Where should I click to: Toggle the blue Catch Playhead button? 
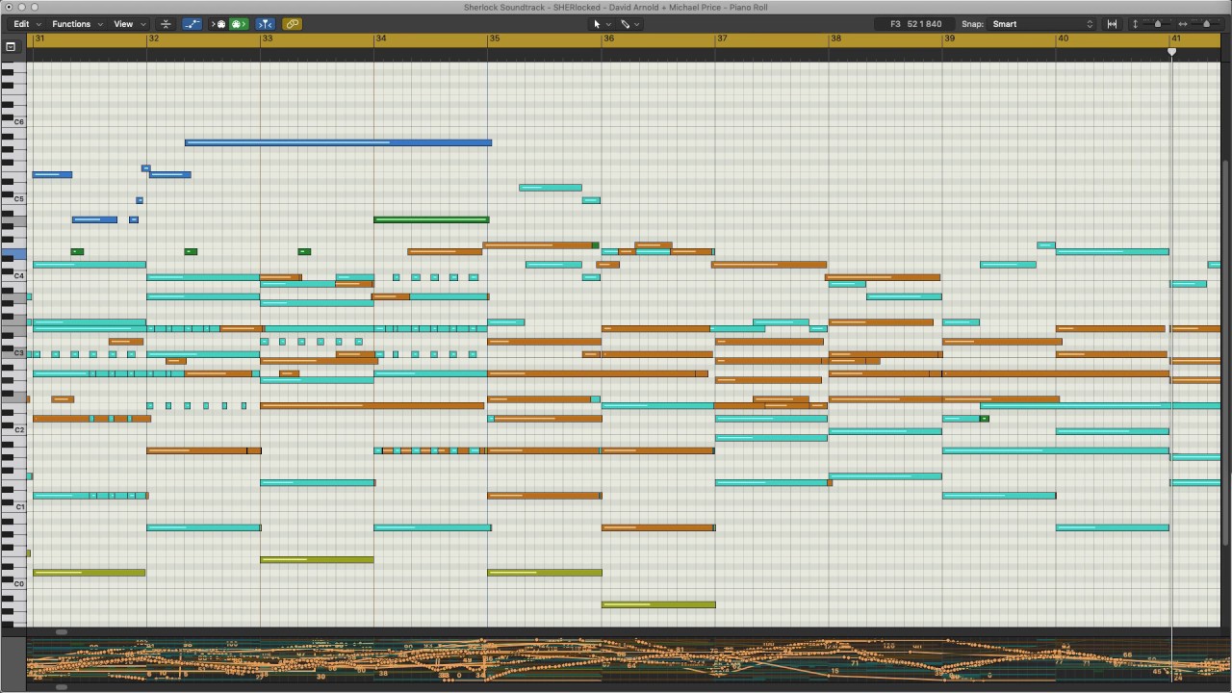(x=266, y=24)
